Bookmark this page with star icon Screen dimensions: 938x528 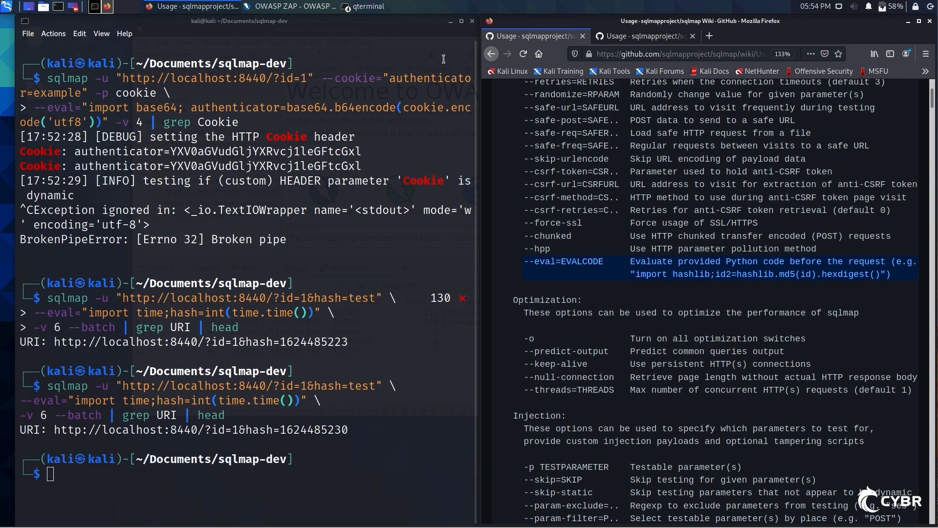pyautogui.click(x=839, y=54)
